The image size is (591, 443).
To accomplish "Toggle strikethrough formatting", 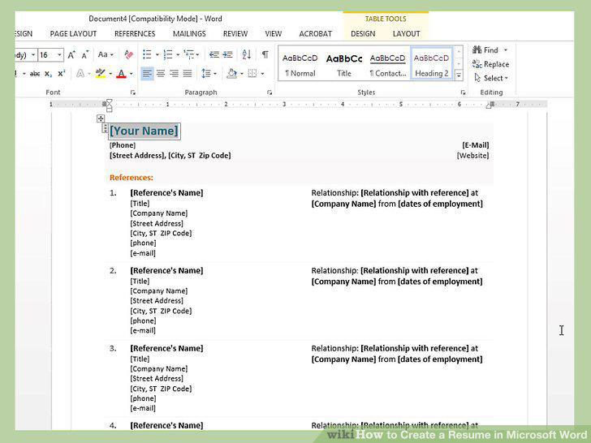I will point(35,74).
